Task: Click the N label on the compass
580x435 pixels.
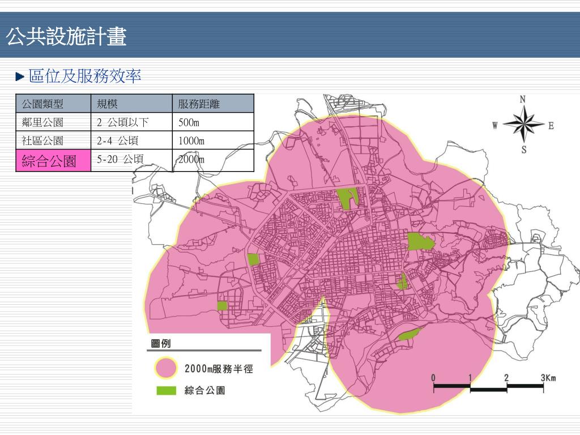Action: [523, 99]
